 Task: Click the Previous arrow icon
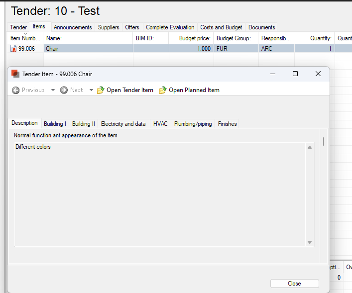[16, 90]
